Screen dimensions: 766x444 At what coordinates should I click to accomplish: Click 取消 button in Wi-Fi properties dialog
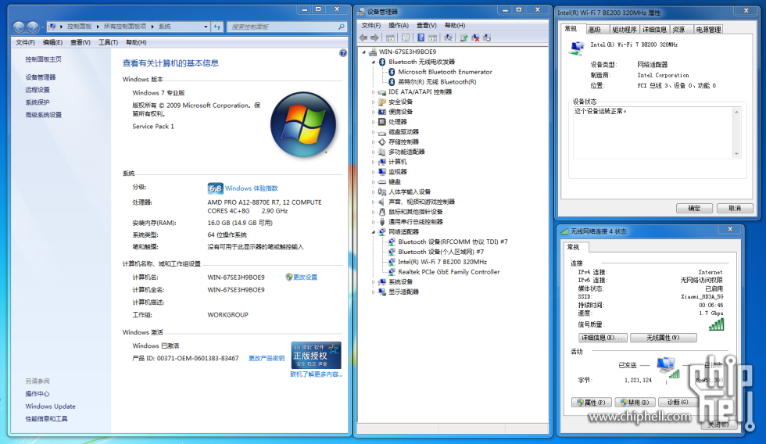pos(735,208)
